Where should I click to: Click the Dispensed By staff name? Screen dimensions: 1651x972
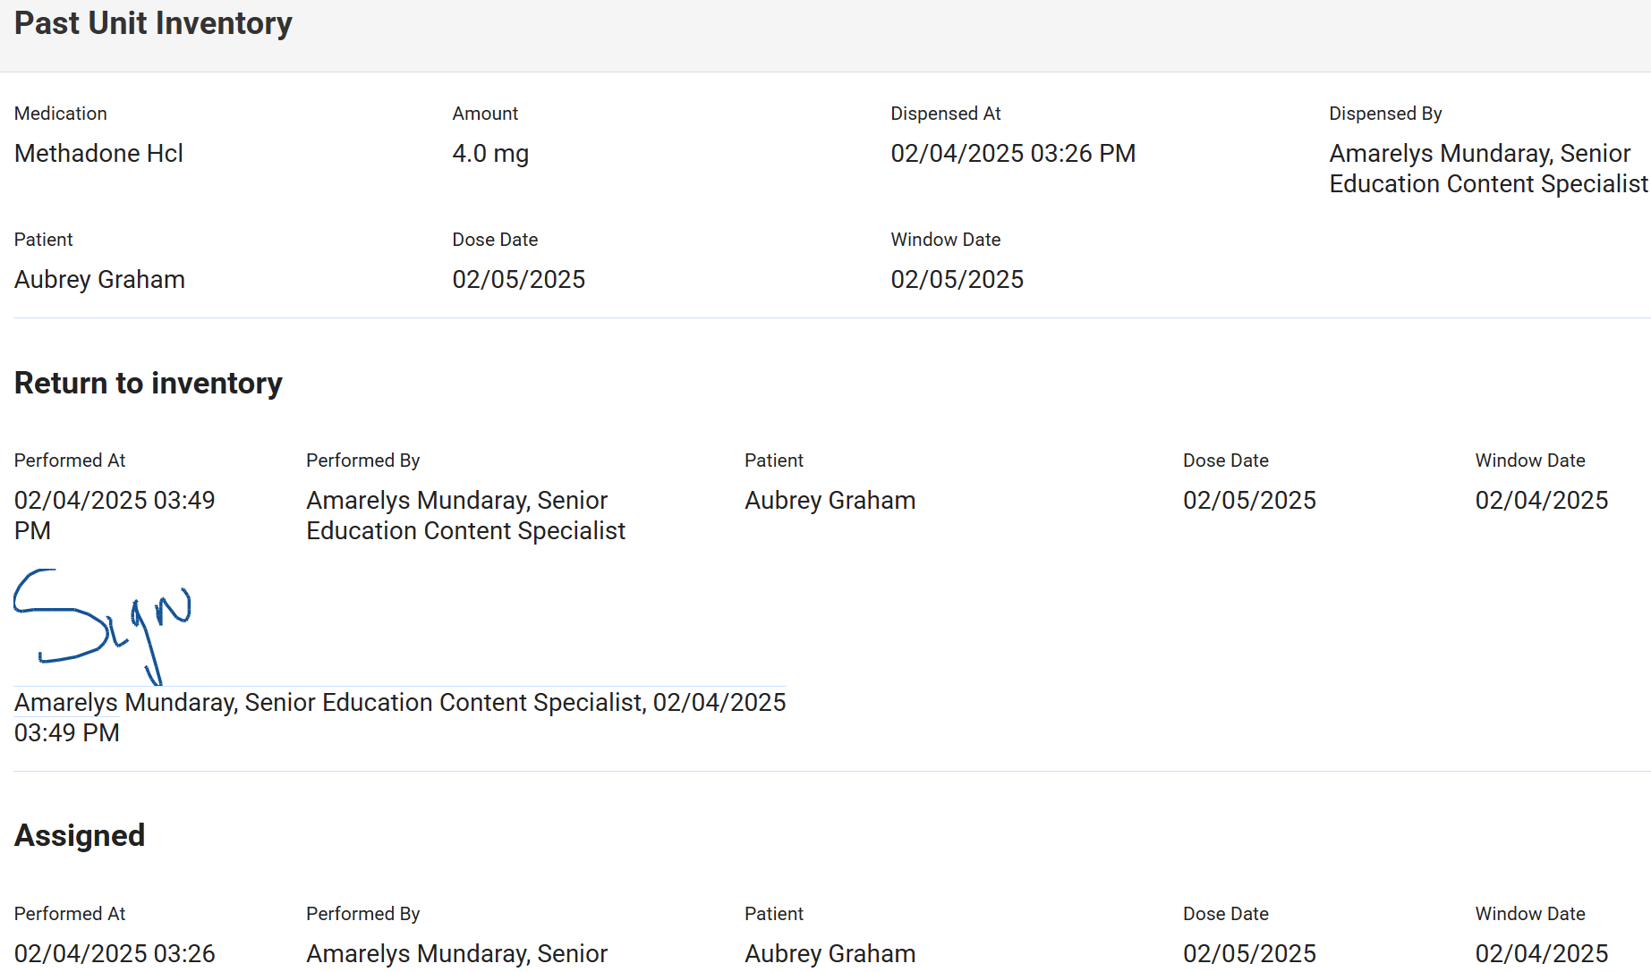(x=1487, y=168)
